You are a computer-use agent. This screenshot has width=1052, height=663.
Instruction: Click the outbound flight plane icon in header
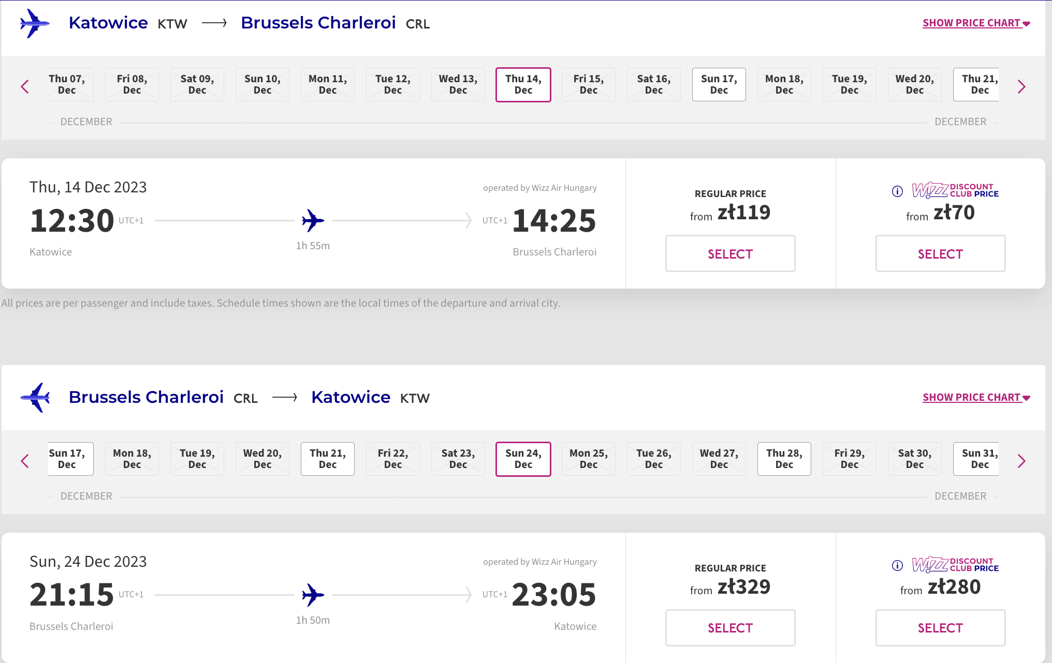34,23
